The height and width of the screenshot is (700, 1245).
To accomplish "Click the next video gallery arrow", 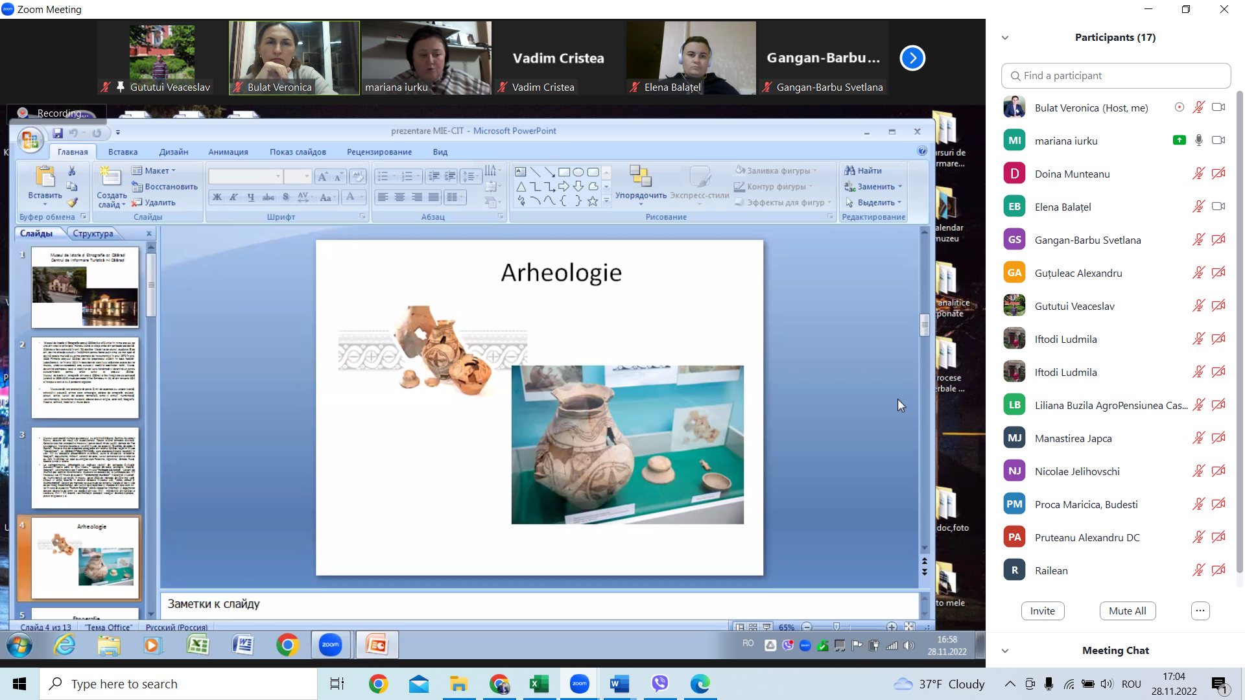I will point(912,58).
